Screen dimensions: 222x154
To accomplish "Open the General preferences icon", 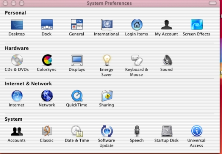I will click(77, 25).
